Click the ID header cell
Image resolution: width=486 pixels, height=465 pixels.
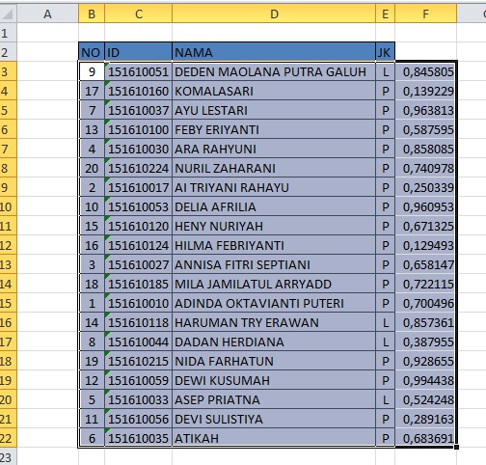coord(139,52)
